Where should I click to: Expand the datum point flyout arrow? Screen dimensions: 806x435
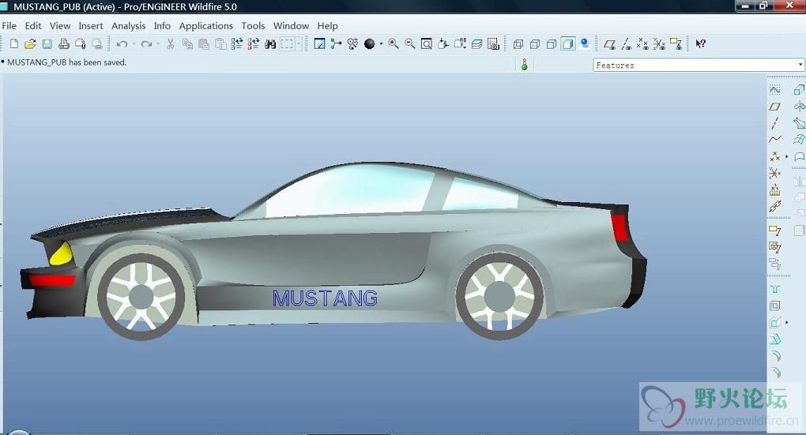[x=787, y=156]
